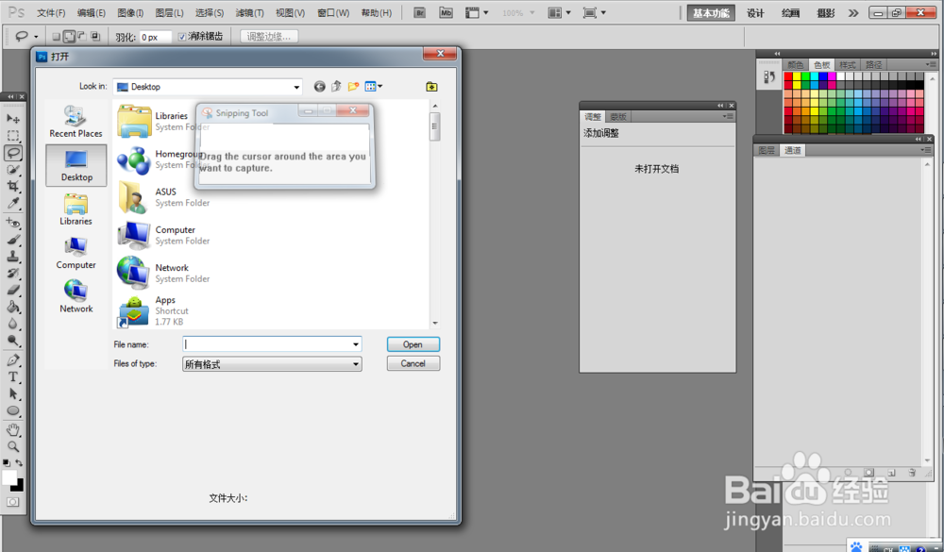Select the Zoom tool in the toolbox
Viewport: 944px width, 552px height.
point(12,446)
